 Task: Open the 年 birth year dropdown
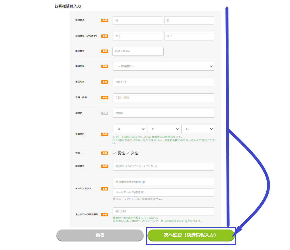click(x=129, y=129)
